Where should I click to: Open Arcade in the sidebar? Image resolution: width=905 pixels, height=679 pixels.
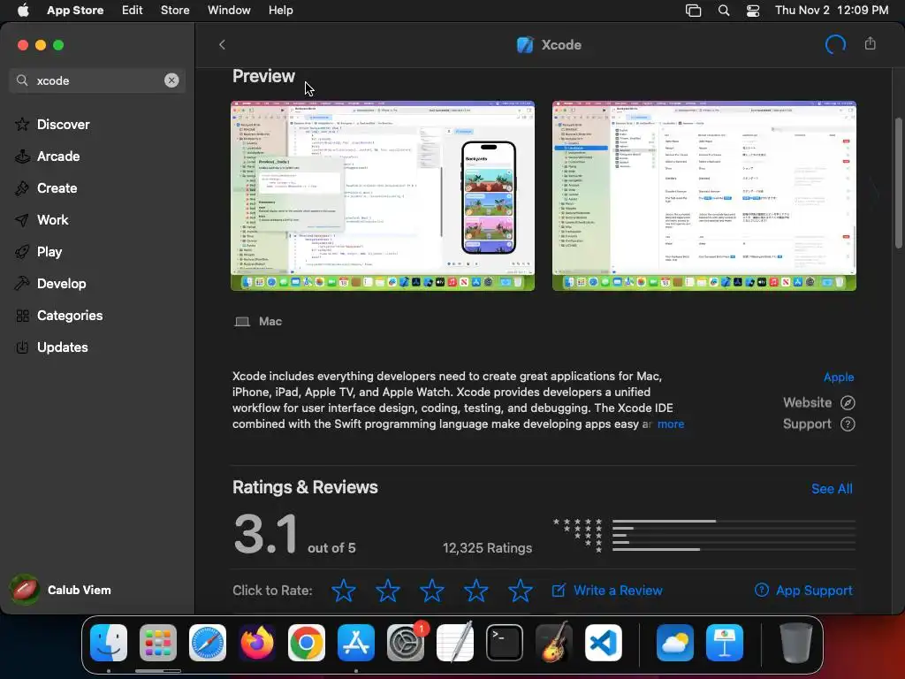coord(58,156)
